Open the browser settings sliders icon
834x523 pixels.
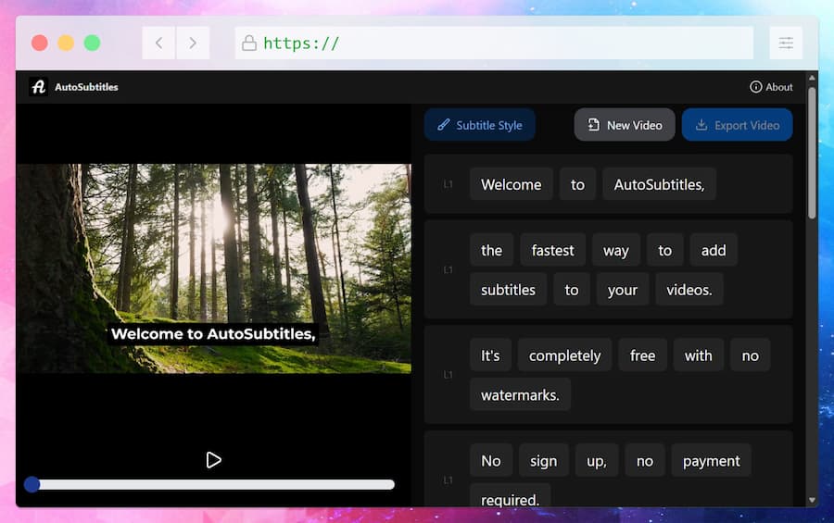pos(786,44)
